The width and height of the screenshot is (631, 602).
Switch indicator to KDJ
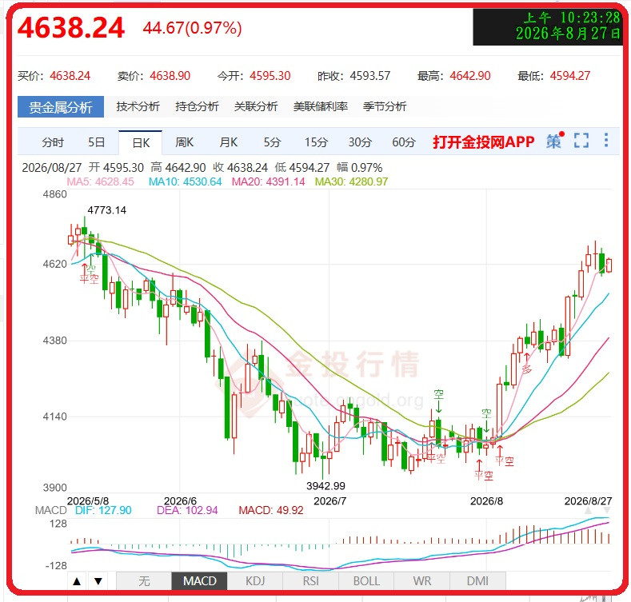(255, 581)
